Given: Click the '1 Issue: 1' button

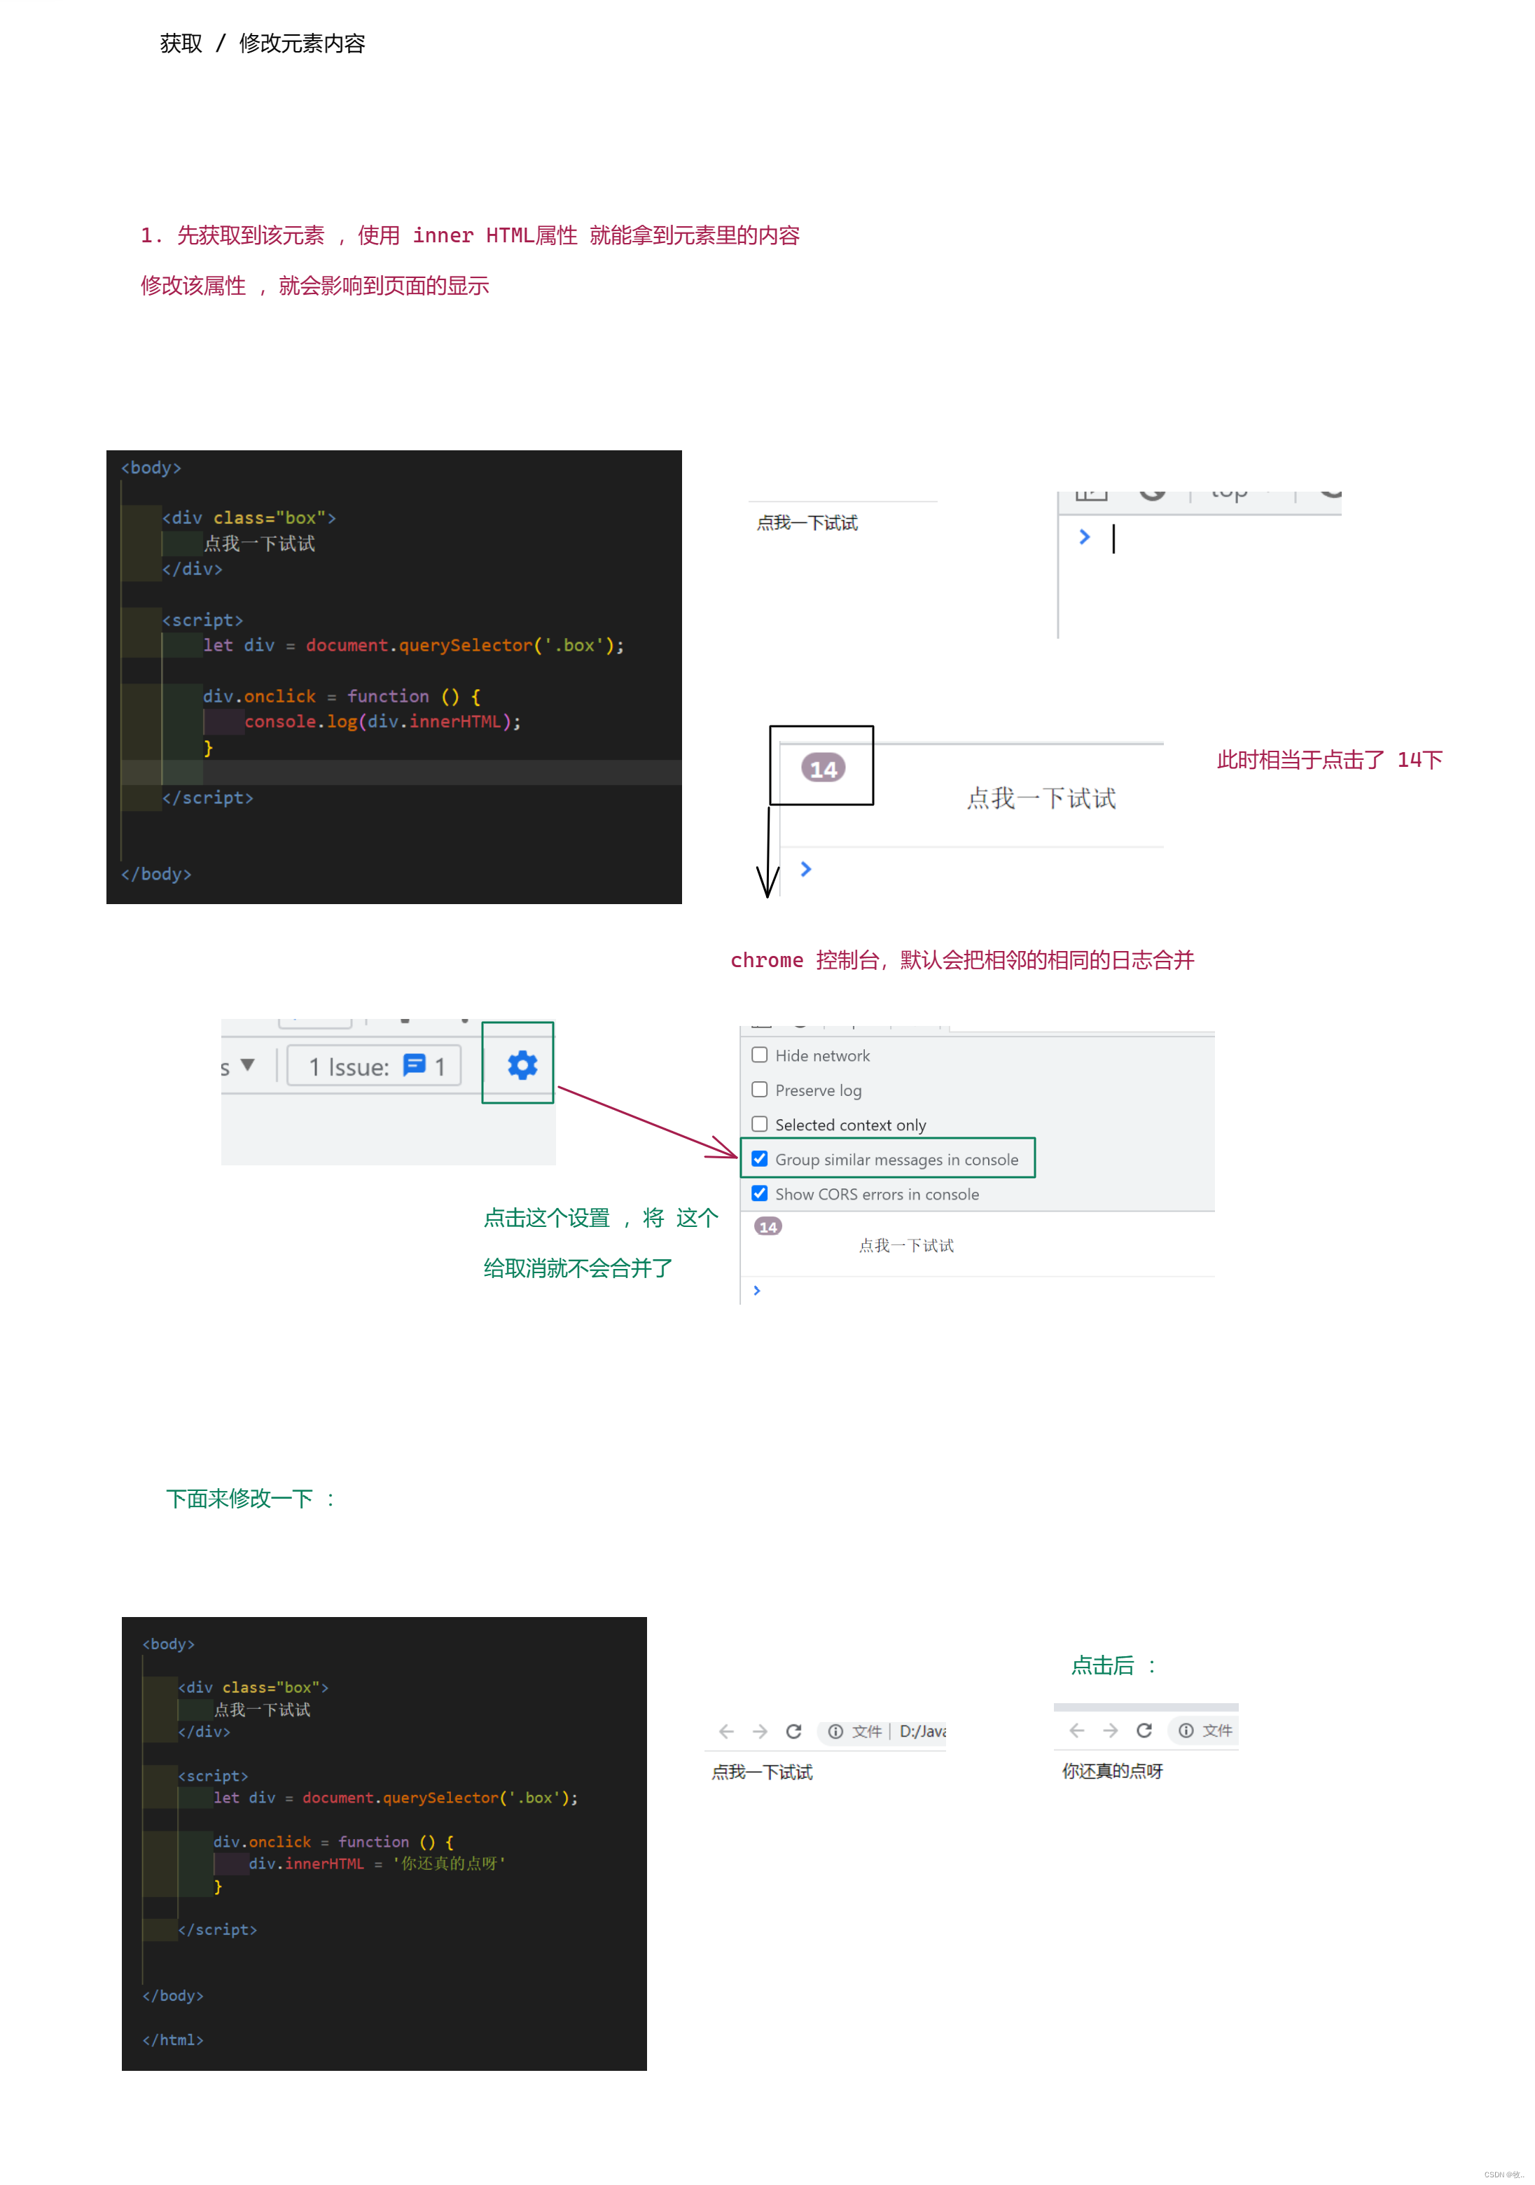Looking at the screenshot, I should [374, 1066].
